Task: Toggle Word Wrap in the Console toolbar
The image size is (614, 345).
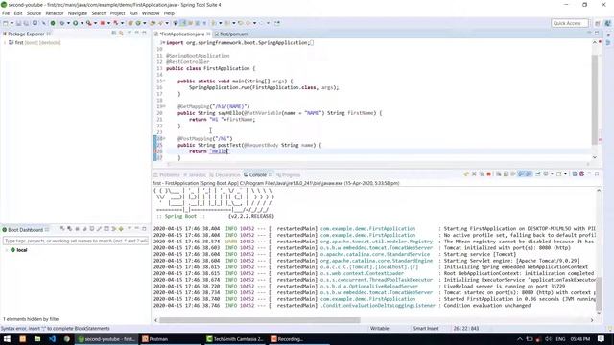Action: (513, 174)
